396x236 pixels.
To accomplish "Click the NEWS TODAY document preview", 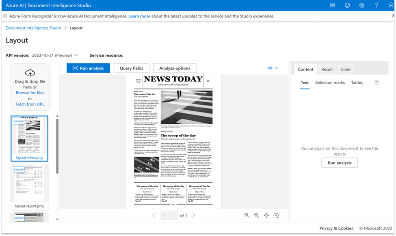I will 173,142.
